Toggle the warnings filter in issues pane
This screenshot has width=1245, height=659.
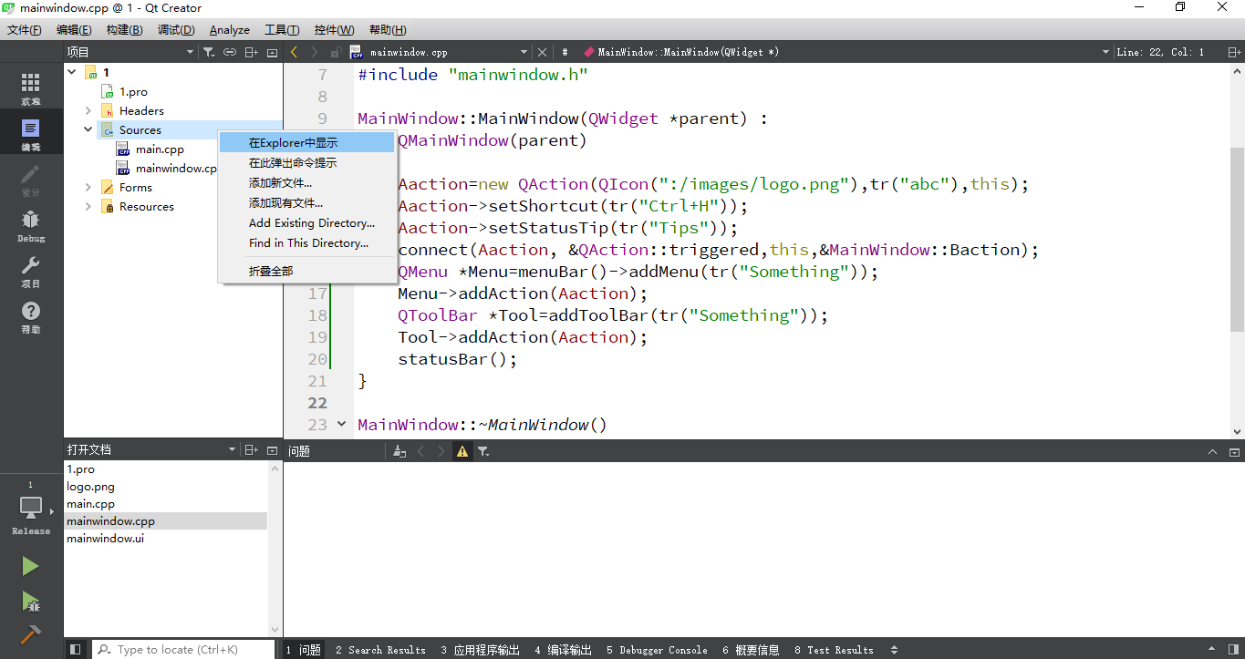(462, 450)
